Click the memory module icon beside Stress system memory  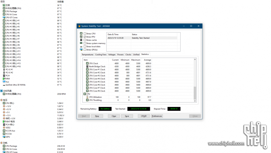[81, 43]
